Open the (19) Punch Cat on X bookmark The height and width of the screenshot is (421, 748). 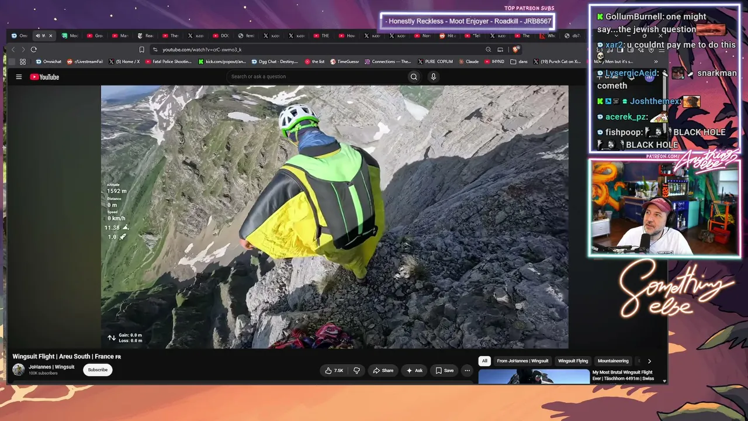point(557,61)
